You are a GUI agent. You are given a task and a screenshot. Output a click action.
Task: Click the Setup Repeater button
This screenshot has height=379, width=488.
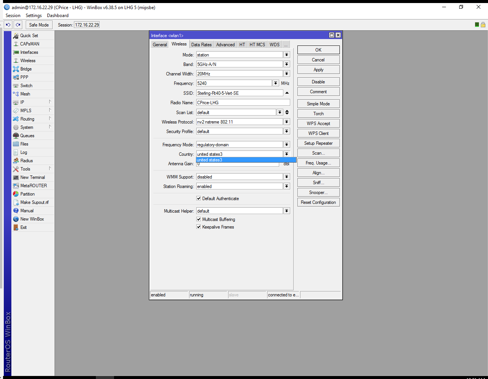pos(318,143)
